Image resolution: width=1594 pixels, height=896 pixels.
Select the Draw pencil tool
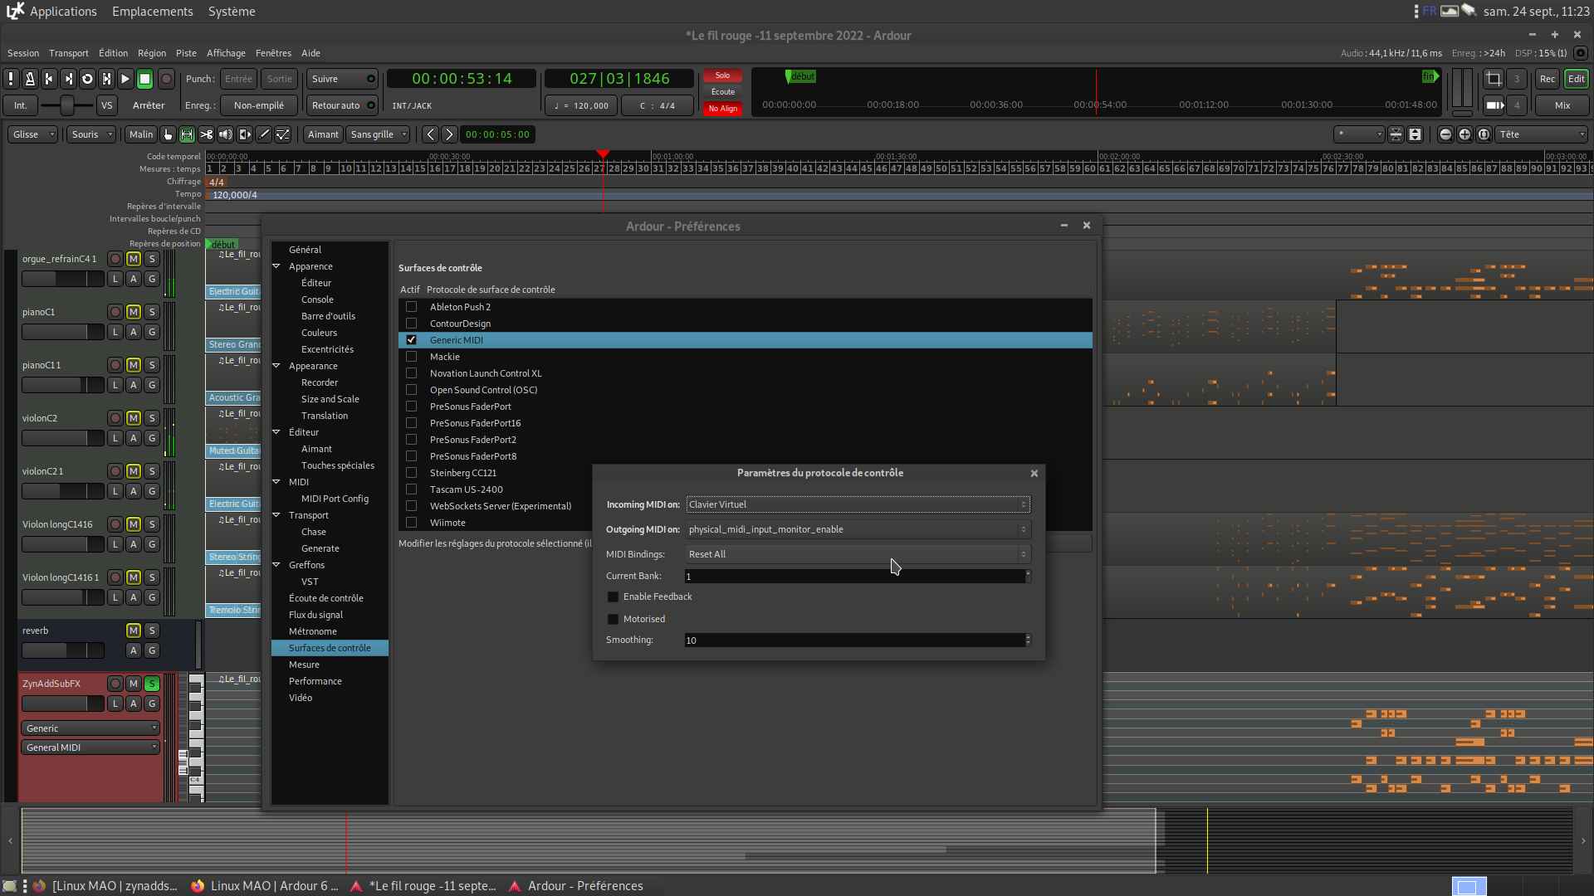pos(264,134)
